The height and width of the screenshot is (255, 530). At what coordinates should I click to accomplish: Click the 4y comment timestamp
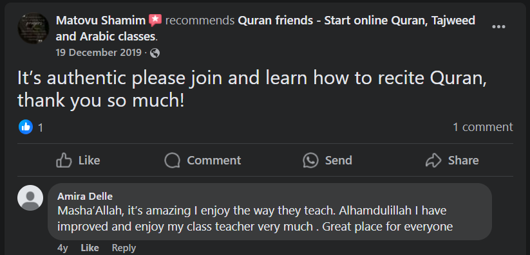(x=62, y=248)
